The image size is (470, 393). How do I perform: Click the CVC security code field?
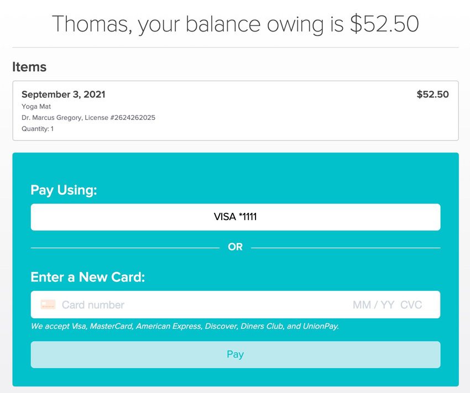click(411, 305)
